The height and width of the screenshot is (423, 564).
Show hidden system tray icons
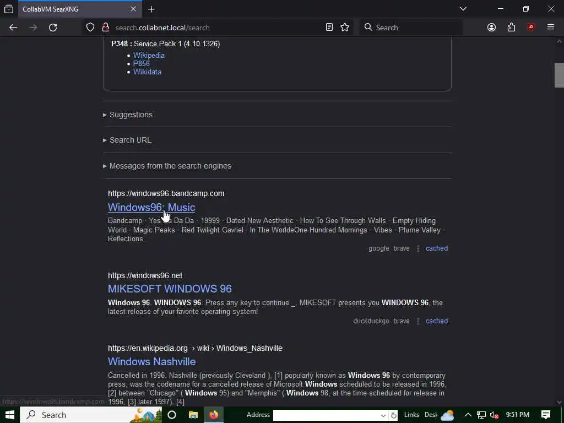click(468, 415)
